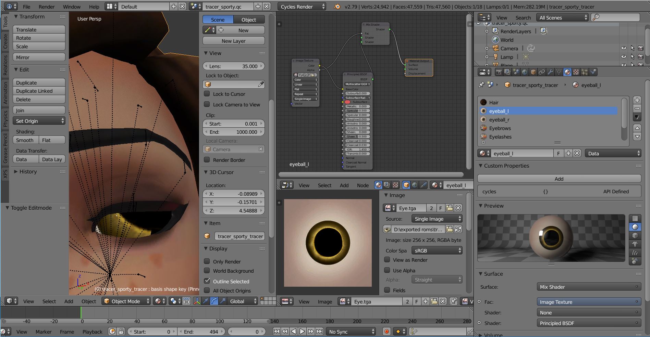This screenshot has height=337, width=650.
Task: Enable Lock Camera to View
Action: [207, 104]
